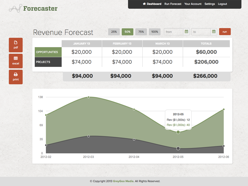The image size is (248, 186).
Task: Select the OPPORTUNITIES row label
Action: tap(48, 52)
